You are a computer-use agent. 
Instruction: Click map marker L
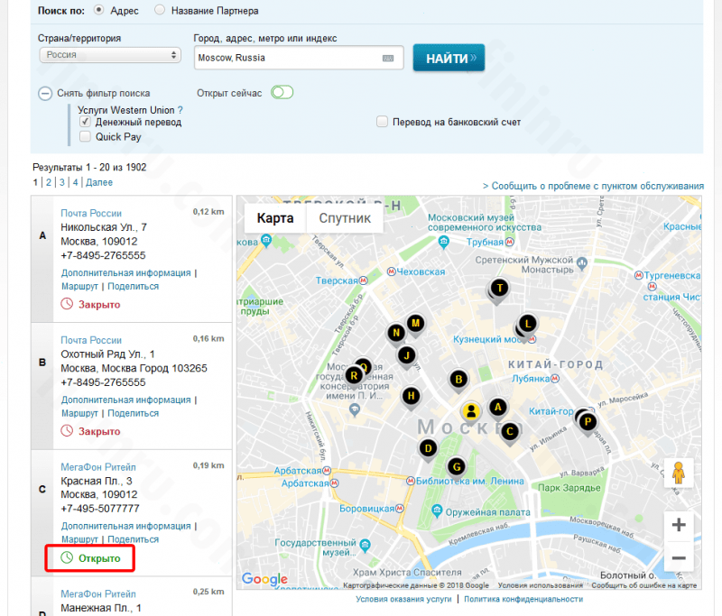coord(528,324)
